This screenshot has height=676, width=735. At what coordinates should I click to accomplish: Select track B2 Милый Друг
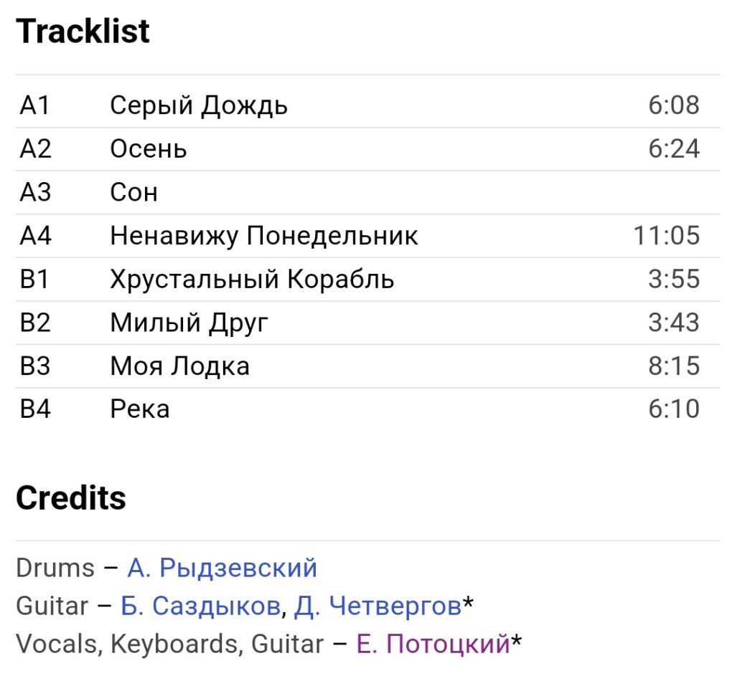click(x=367, y=323)
